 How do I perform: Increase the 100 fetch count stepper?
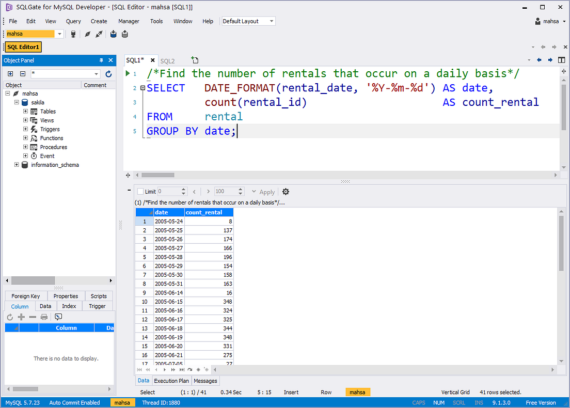[240, 189]
